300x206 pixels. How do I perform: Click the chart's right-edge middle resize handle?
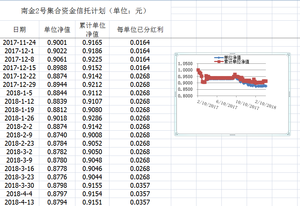pyautogui.click(x=289, y=94)
